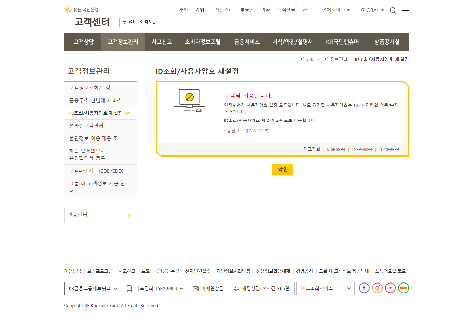Click phone number 1644-9999 in error box
The height and width of the screenshot is (331, 473).
389,149
